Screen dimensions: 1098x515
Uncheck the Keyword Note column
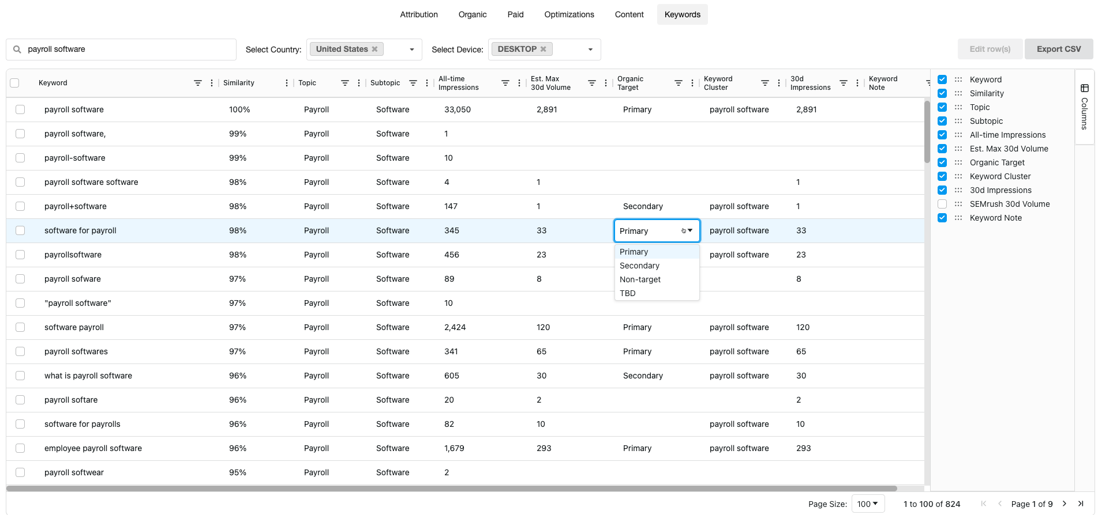pos(942,218)
